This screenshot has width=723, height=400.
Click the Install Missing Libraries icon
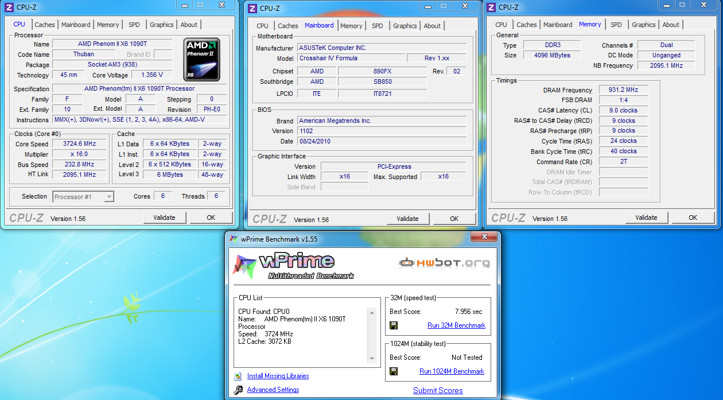[x=238, y=376]
